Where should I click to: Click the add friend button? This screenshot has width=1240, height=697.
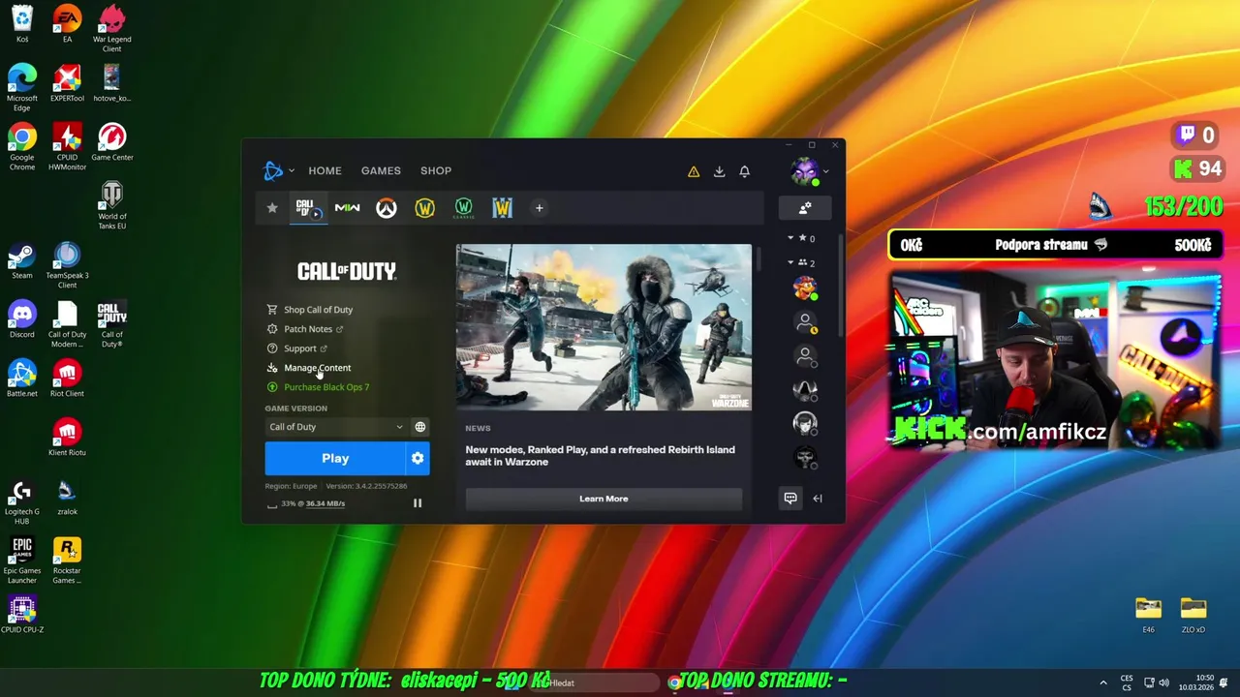(804, 208)
